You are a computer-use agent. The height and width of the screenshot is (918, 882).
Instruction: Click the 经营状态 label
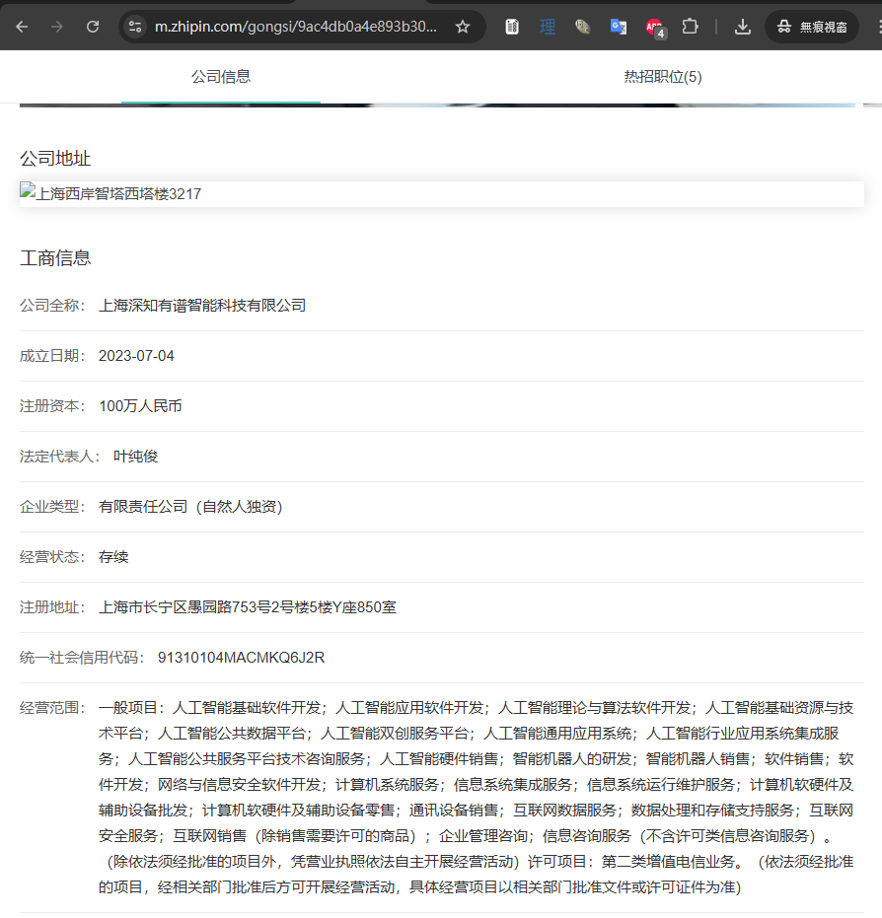point(52,557)
